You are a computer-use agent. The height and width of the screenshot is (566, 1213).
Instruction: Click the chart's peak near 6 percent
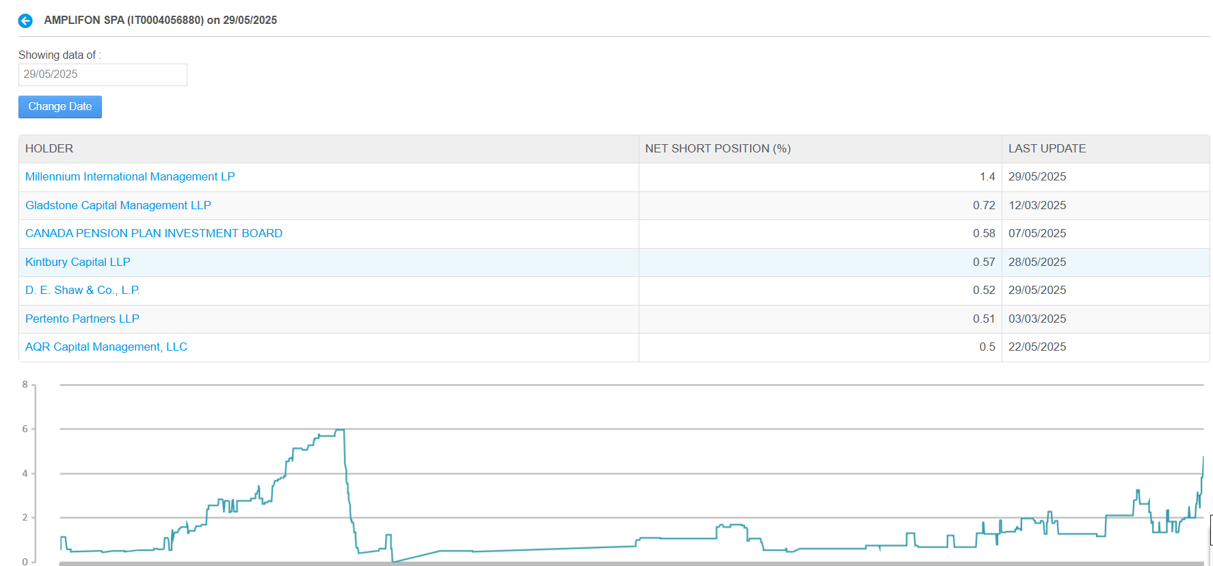coord(340,430)
